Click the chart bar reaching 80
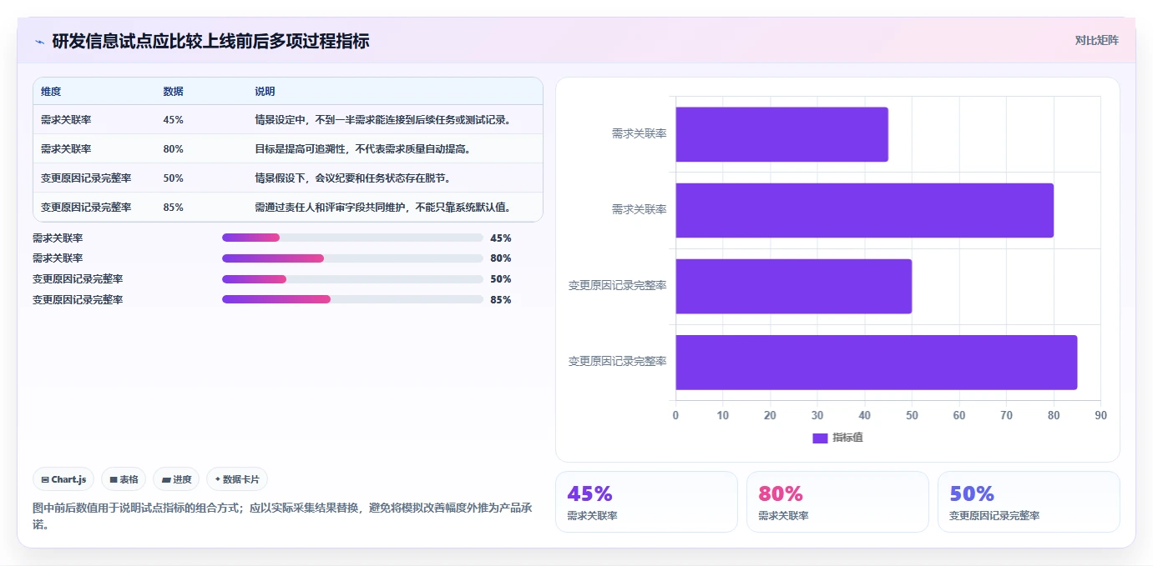The image size is (1153, 566). (x=864, y=210)
